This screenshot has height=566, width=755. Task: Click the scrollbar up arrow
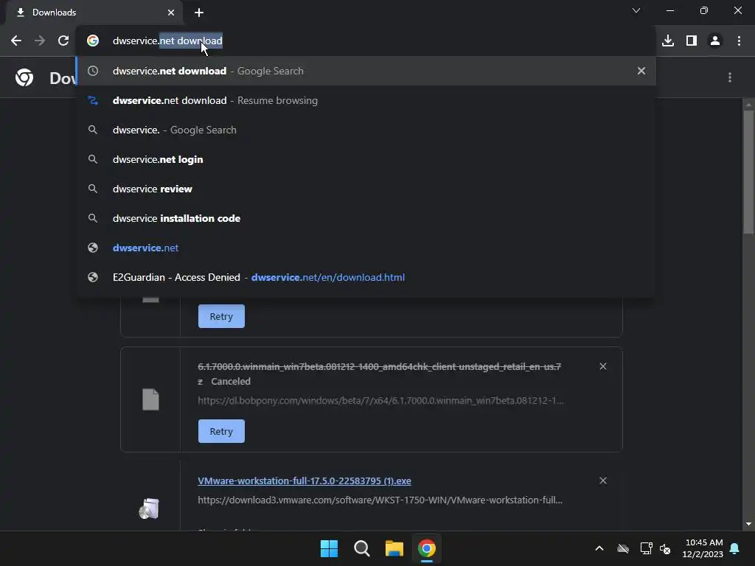(748, 104)
